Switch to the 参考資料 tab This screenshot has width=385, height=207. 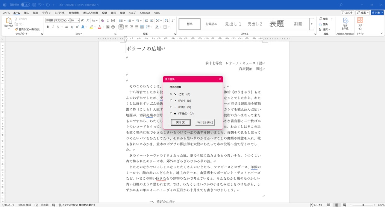[74, 13]
